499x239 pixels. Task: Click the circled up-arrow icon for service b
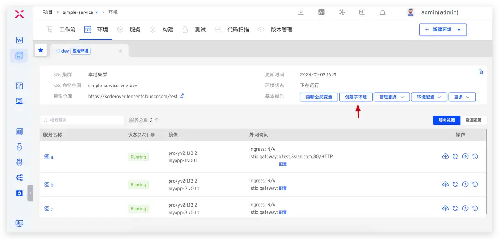click(465, 184)
